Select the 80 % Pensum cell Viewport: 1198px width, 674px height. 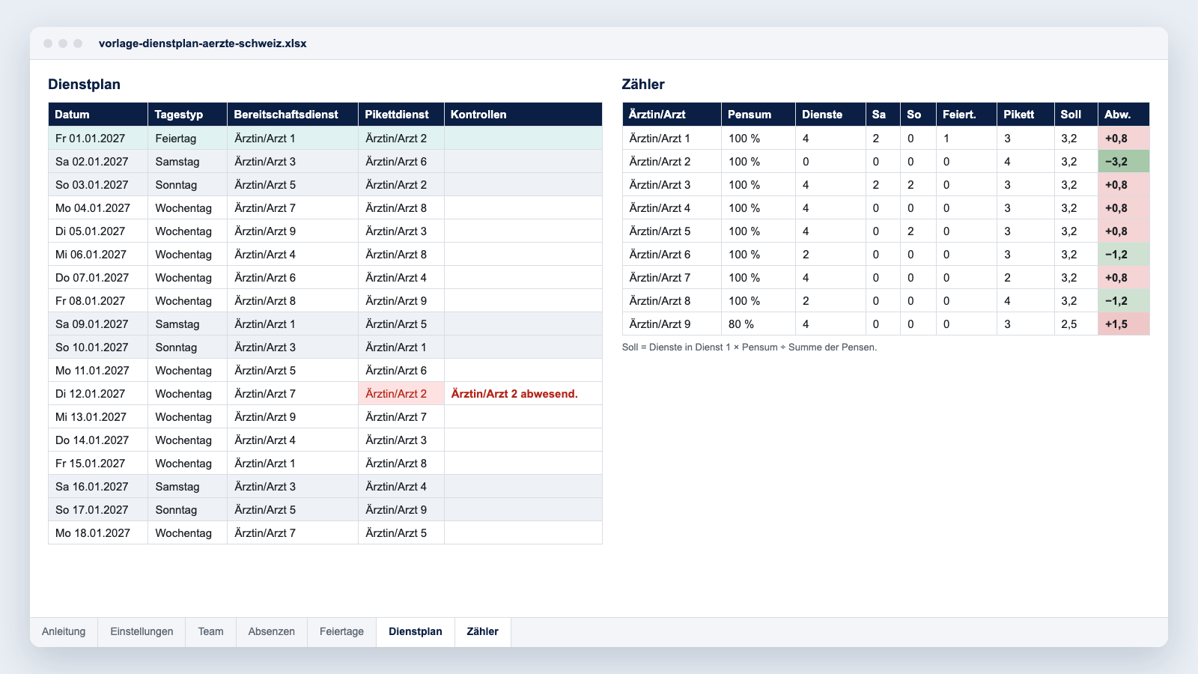758,324
